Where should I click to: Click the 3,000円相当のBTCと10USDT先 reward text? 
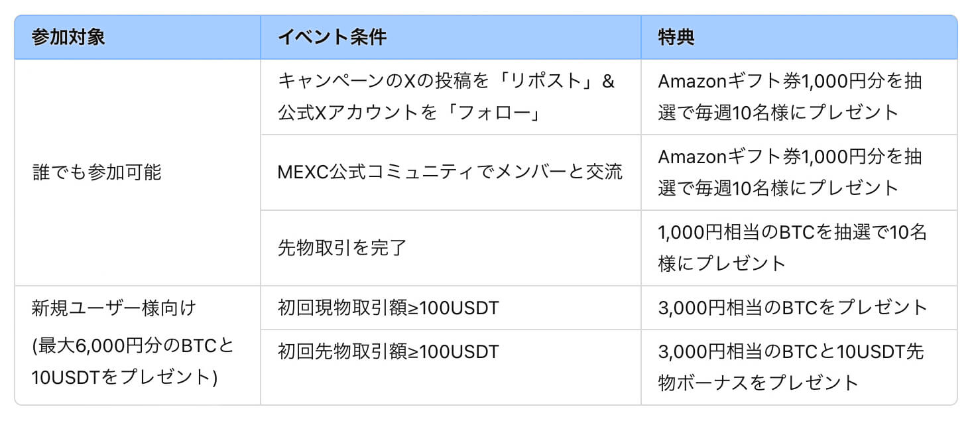(790, 351)
